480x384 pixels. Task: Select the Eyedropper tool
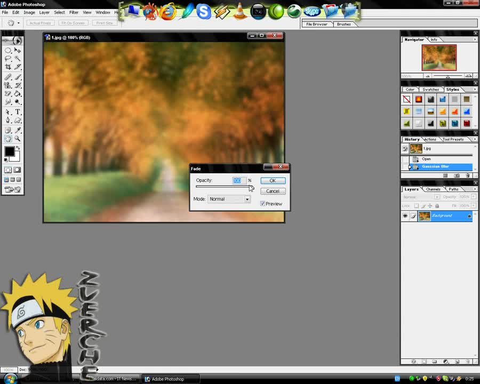(18, 131)
